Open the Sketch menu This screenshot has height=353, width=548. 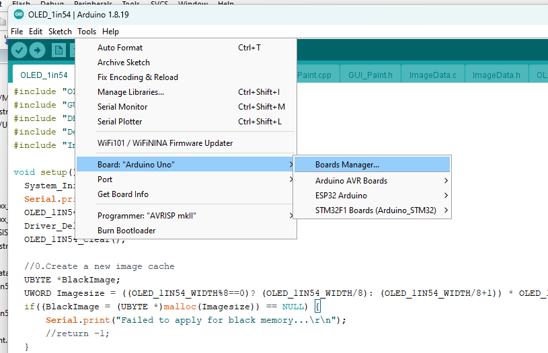point(60,32)
